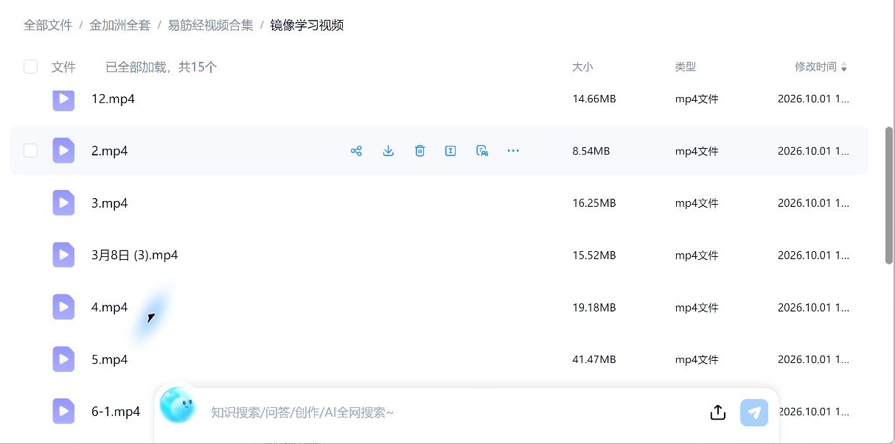Download the 2.mp4 file

[x=389, y=151]
